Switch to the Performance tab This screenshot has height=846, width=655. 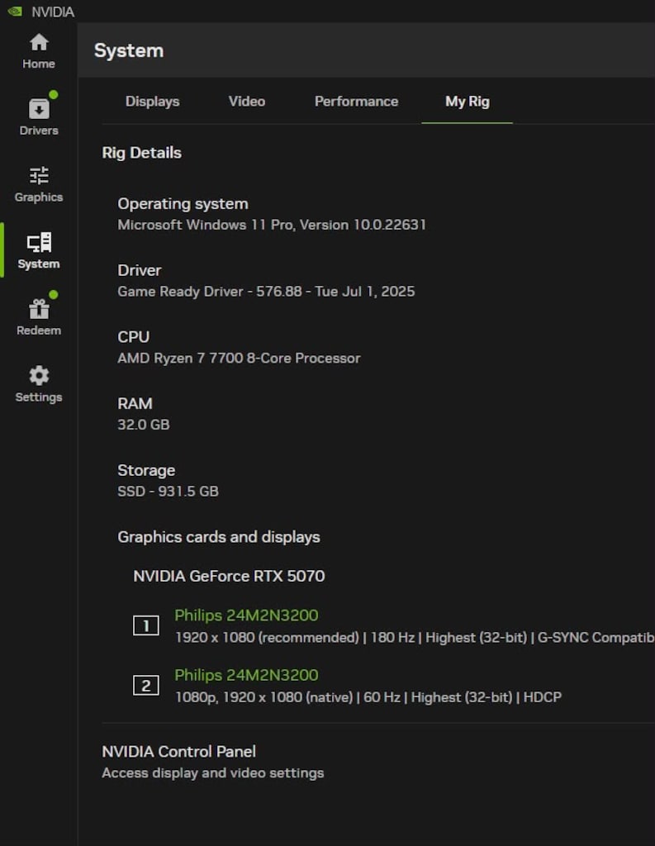click(x=356, y=102)
